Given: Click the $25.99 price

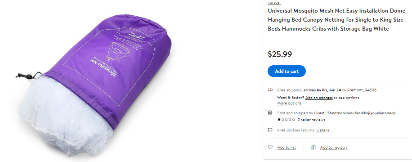Looking at the screenshot, I should [280, 54].
